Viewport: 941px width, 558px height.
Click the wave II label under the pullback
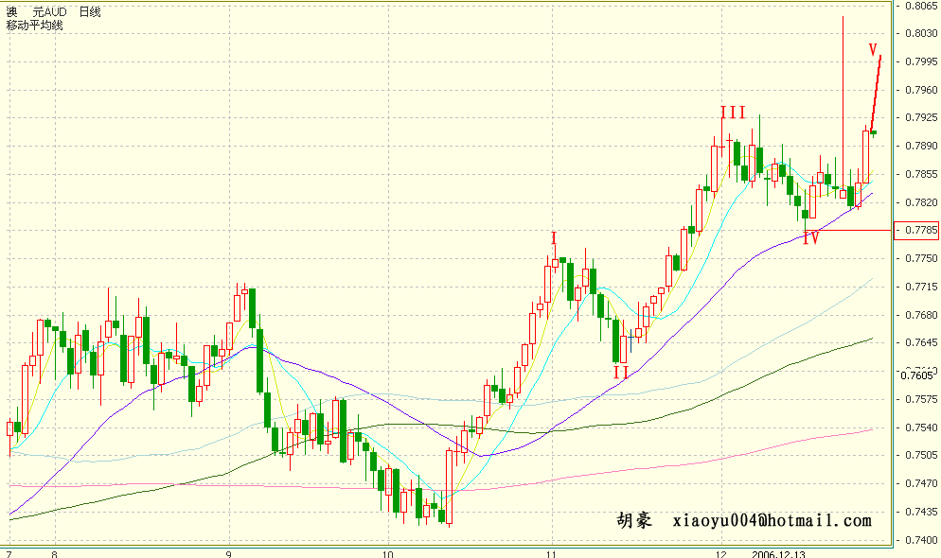coord(621,373)
